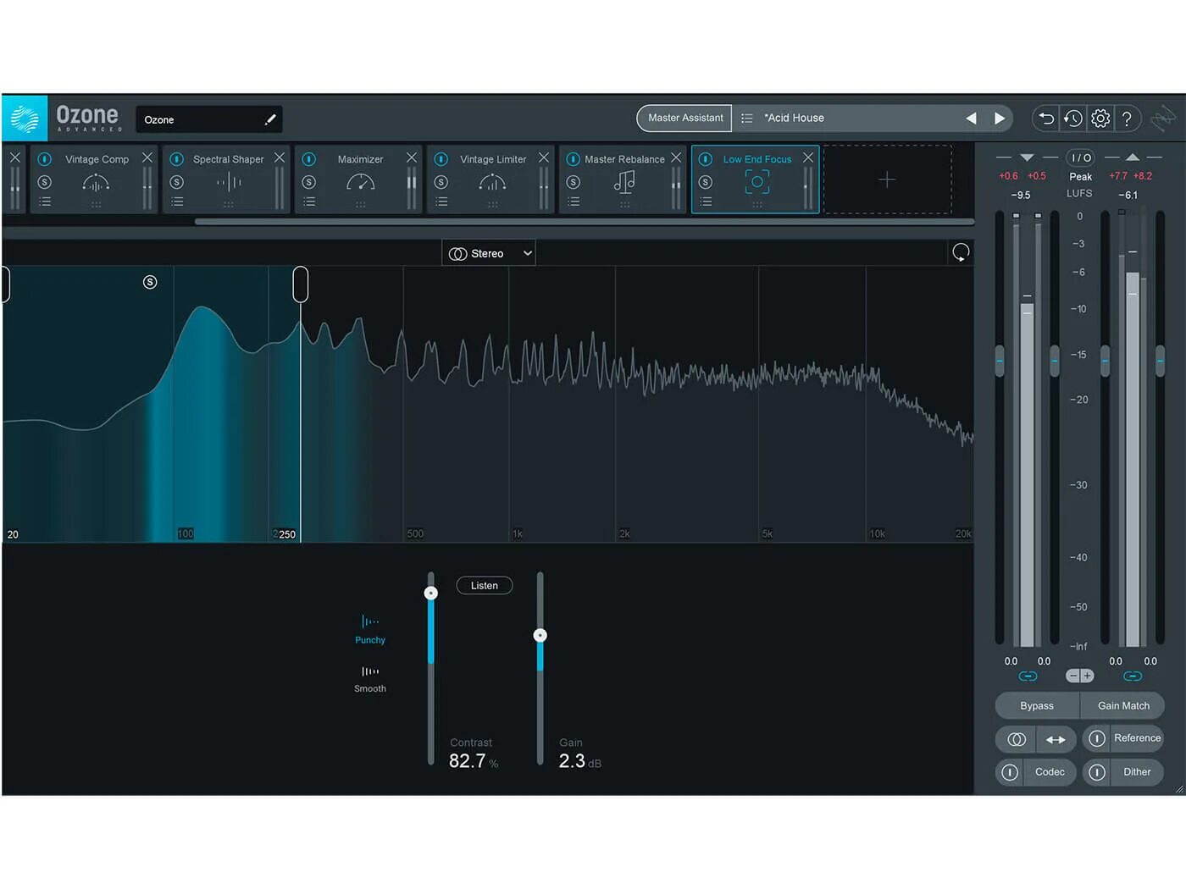The height and width of the screenshot is (889, 1186).
Task: Open Spectral Shaper module presets list
Action: click(x=177, y=202)
